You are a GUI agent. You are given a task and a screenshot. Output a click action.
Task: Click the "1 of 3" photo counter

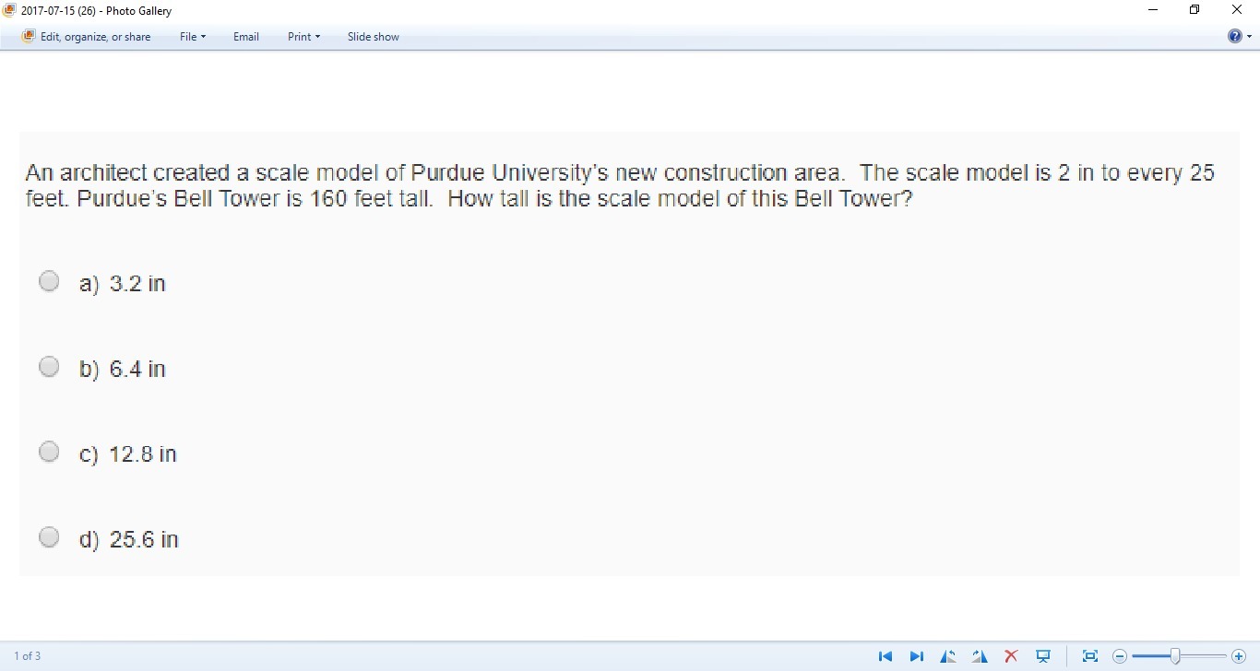(x=27, y=656)
